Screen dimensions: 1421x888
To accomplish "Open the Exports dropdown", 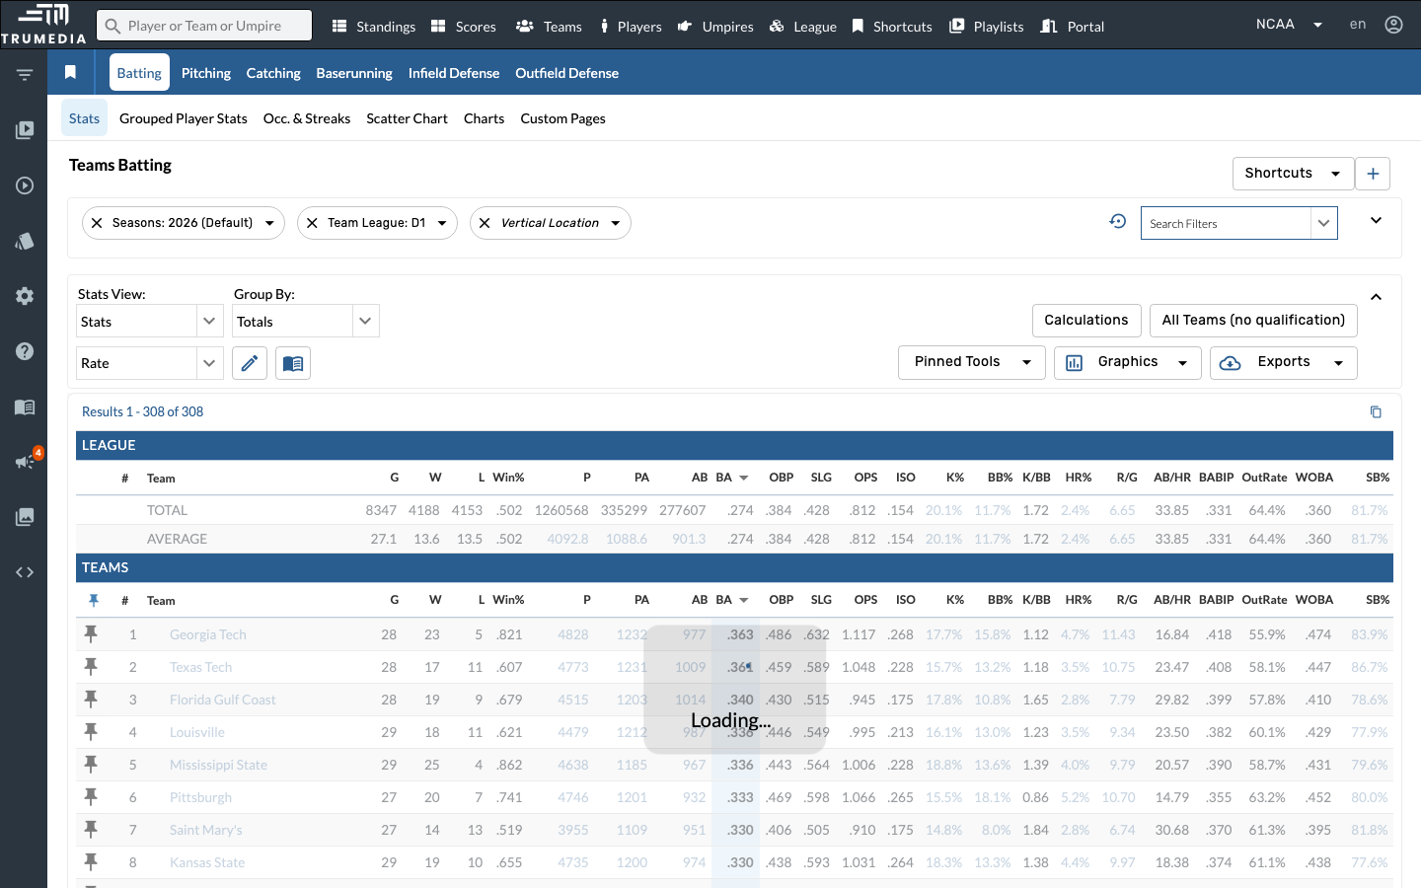I will click(x=1284, y=362).
